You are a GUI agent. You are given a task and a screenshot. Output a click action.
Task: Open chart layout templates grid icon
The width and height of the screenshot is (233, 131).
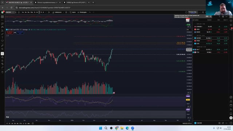coord(66,12)
